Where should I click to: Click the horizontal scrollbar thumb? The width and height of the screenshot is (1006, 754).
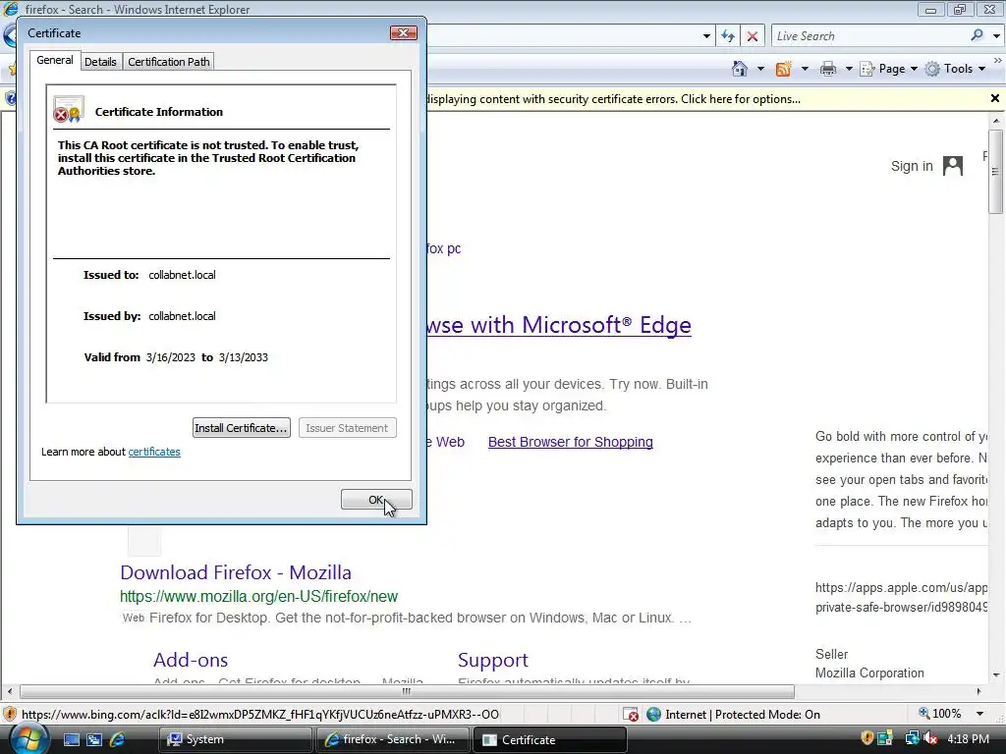407,691
